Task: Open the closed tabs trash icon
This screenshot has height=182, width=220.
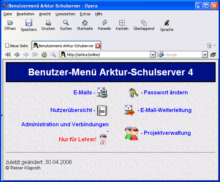Action: [209, 45]
